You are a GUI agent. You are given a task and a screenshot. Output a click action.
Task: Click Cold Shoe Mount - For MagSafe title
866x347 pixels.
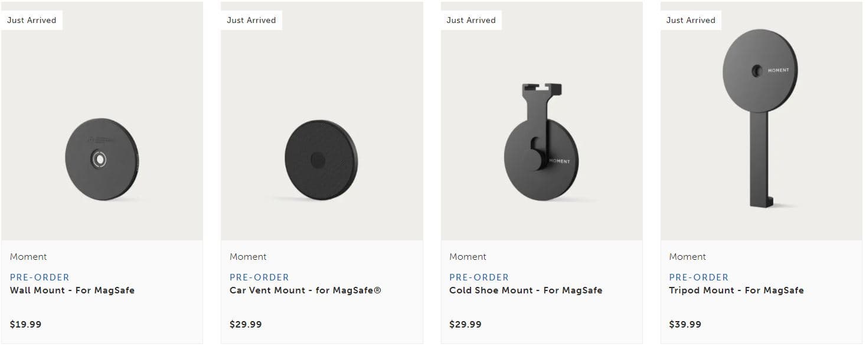click(525, 290)
